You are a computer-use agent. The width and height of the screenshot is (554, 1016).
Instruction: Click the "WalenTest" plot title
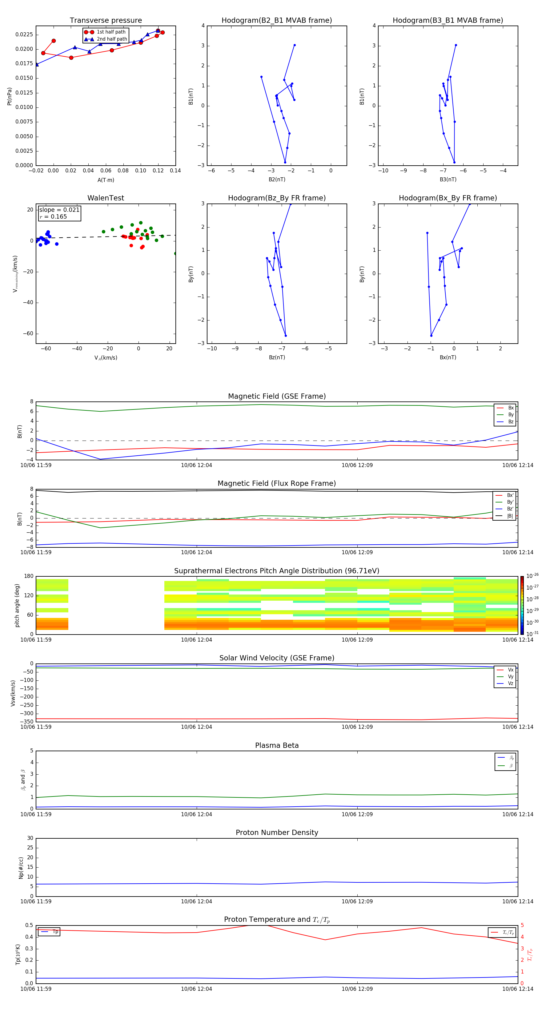106,198
